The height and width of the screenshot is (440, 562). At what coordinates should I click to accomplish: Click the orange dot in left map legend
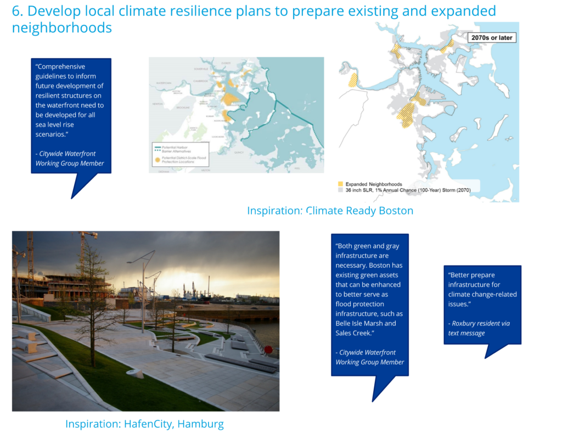[158, 160]
